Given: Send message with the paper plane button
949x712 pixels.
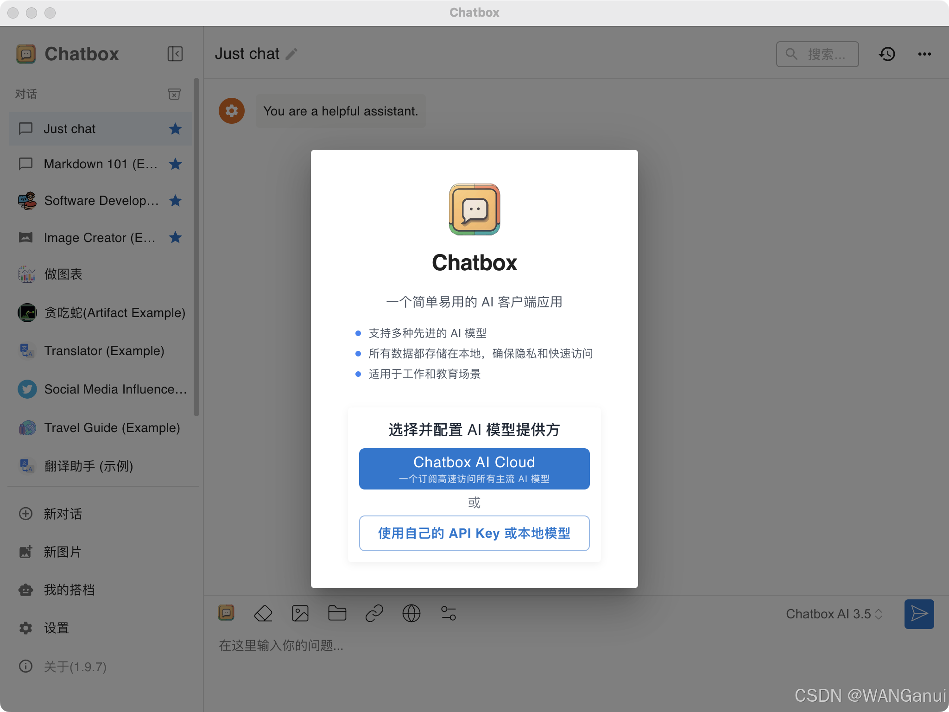Looking at the screenshot, I should [x=919, y=614].
